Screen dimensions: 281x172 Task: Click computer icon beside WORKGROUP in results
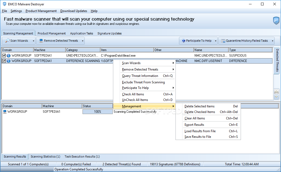pos(5,112)
